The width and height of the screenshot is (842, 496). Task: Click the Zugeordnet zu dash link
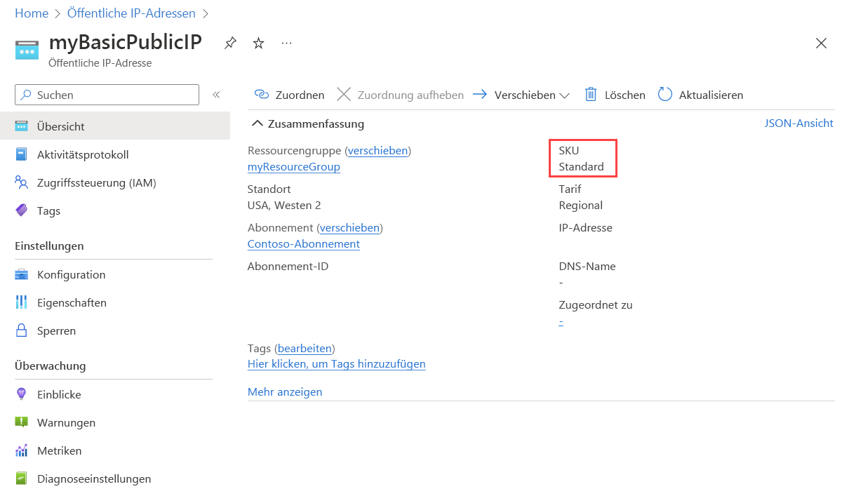click(561, 322)
